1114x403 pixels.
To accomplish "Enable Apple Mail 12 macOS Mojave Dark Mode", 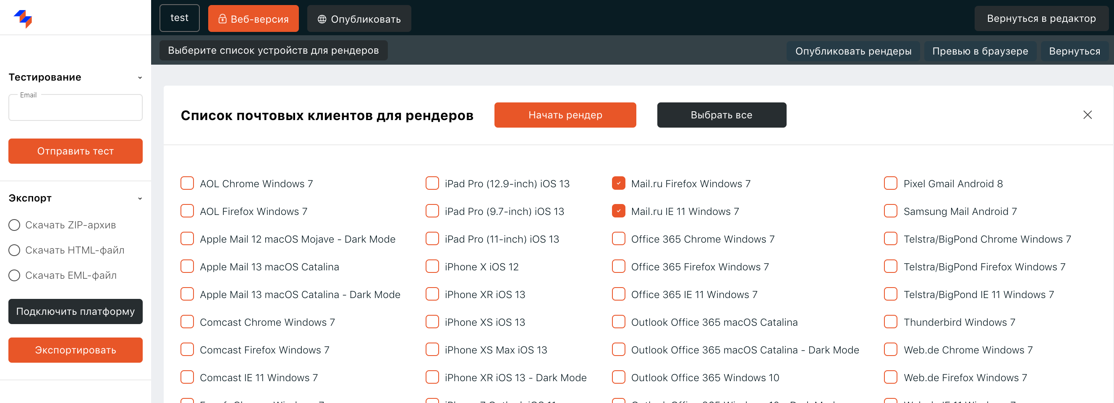I will coord(187,239).
